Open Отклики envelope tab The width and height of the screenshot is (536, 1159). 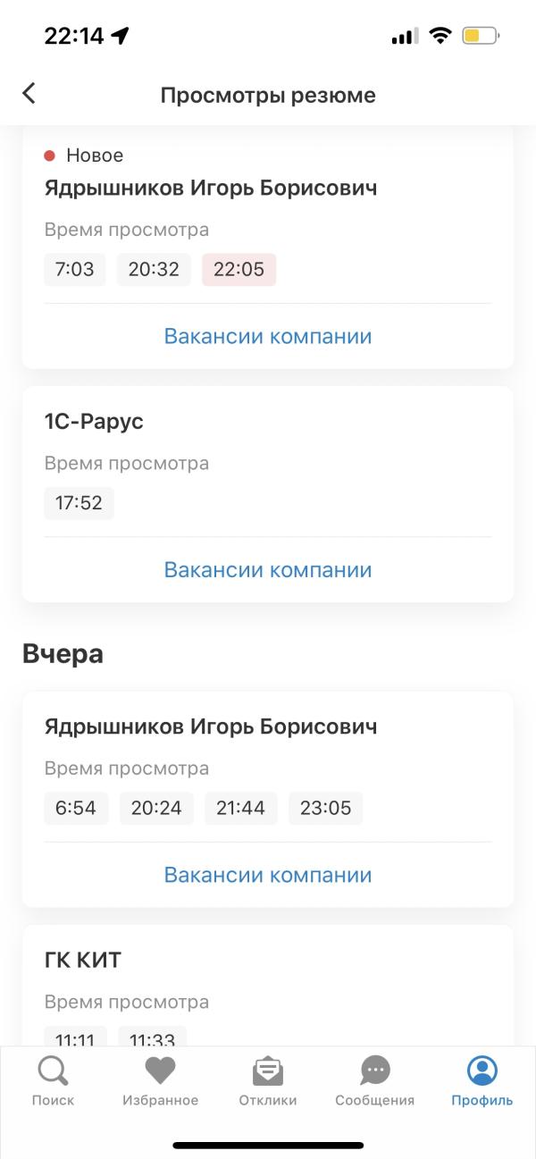click(x=268, y=1081)
